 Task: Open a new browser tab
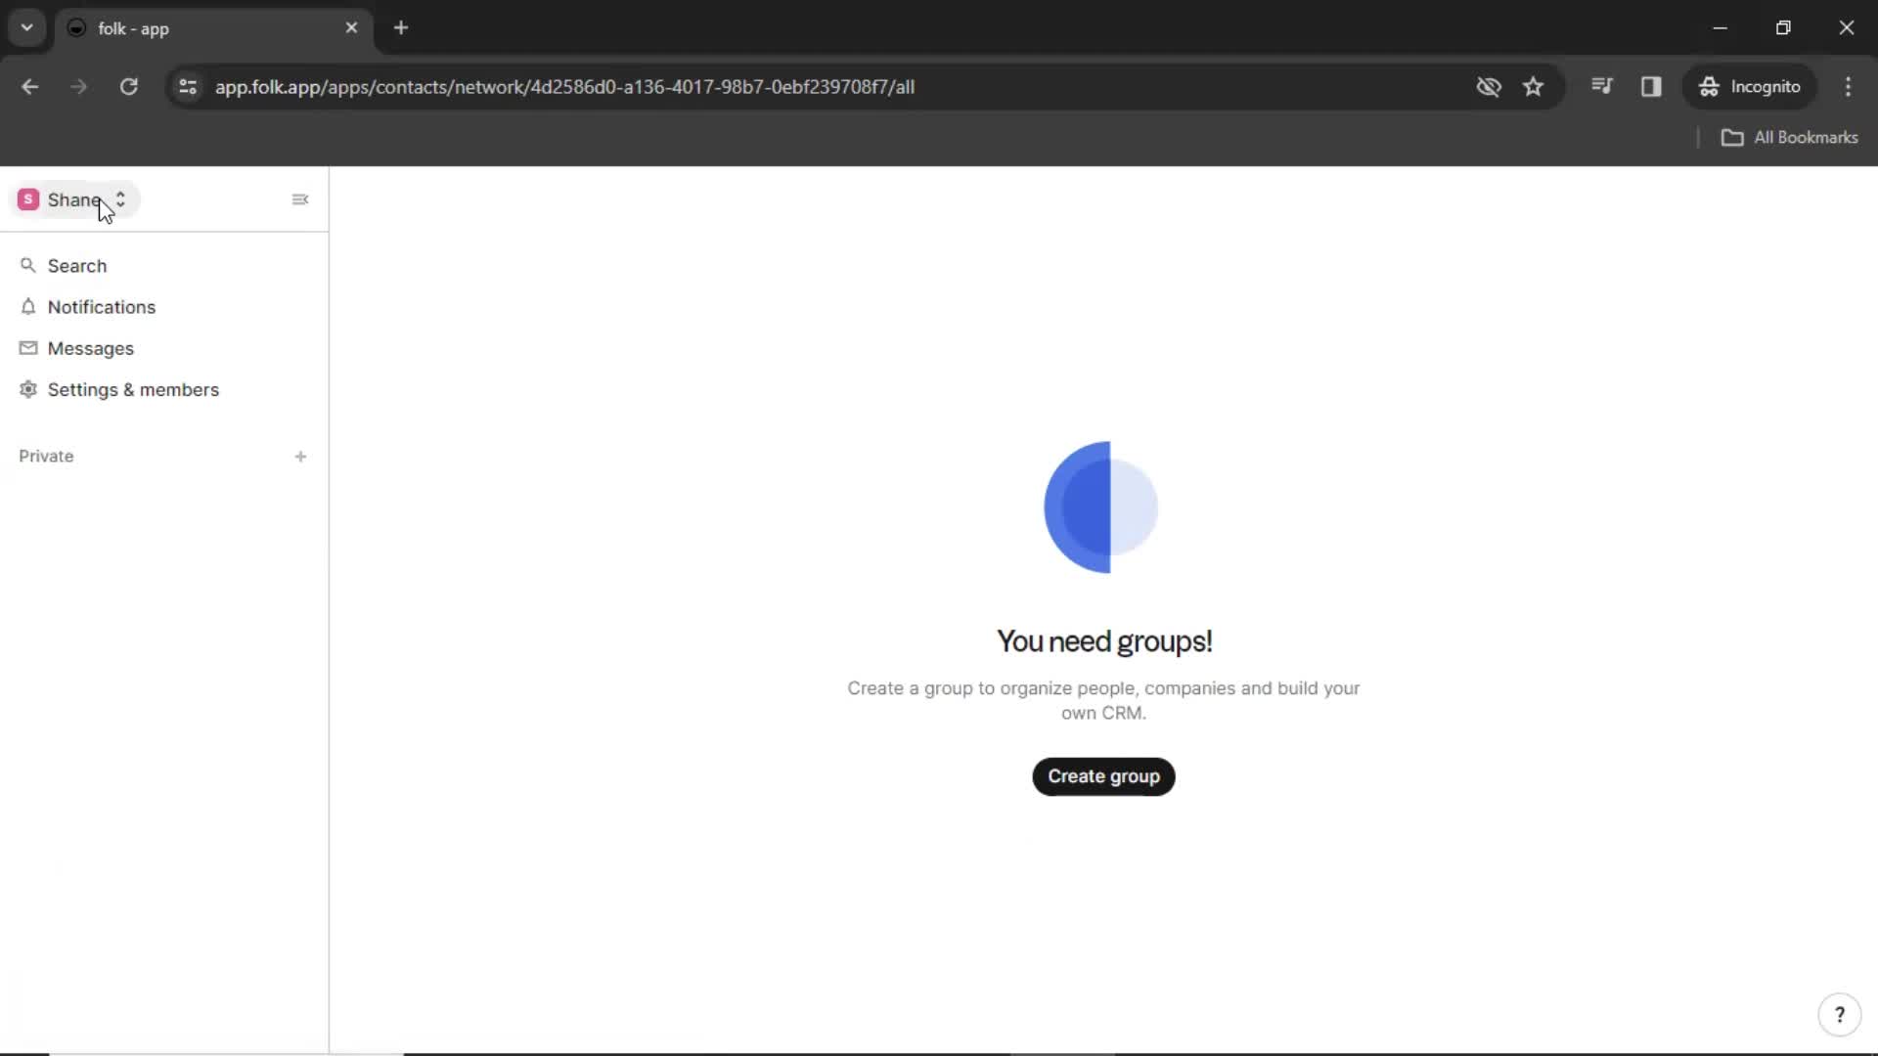401,28
